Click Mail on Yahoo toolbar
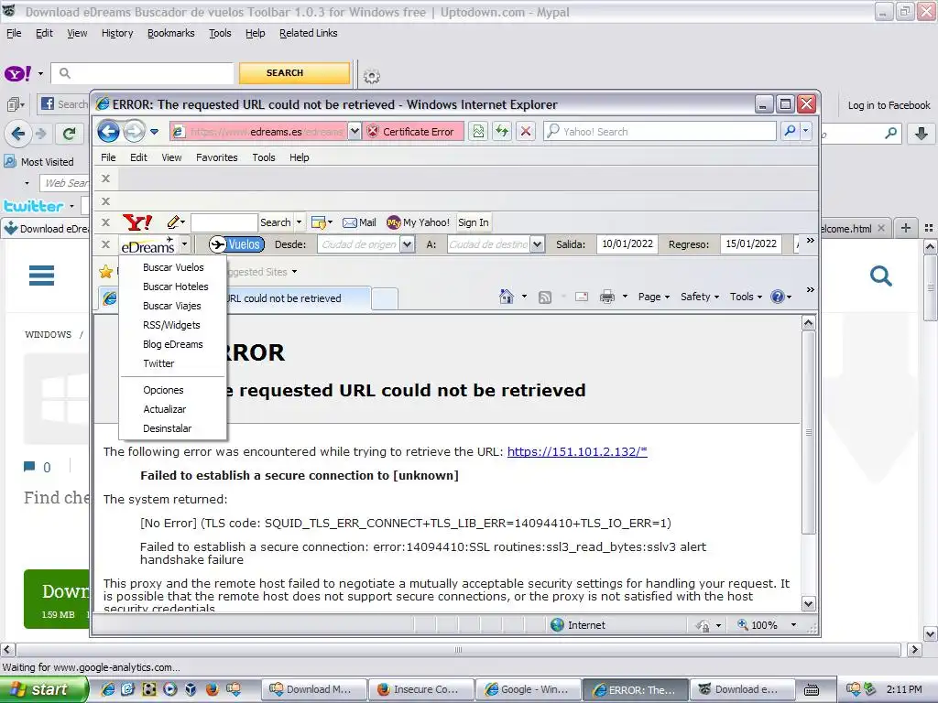This screenshot has height=703, width=938. 359,222
